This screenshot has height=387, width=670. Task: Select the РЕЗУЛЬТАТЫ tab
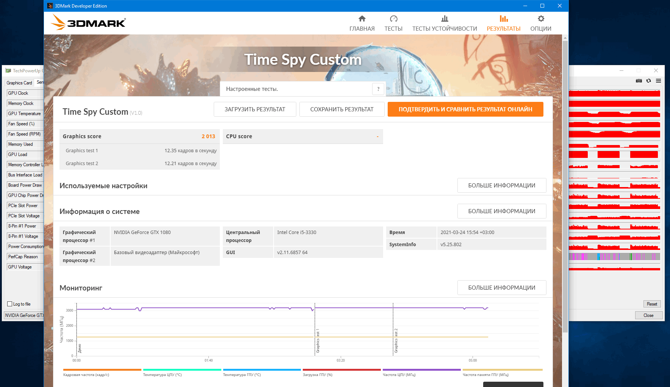click(x=503, y=23)
